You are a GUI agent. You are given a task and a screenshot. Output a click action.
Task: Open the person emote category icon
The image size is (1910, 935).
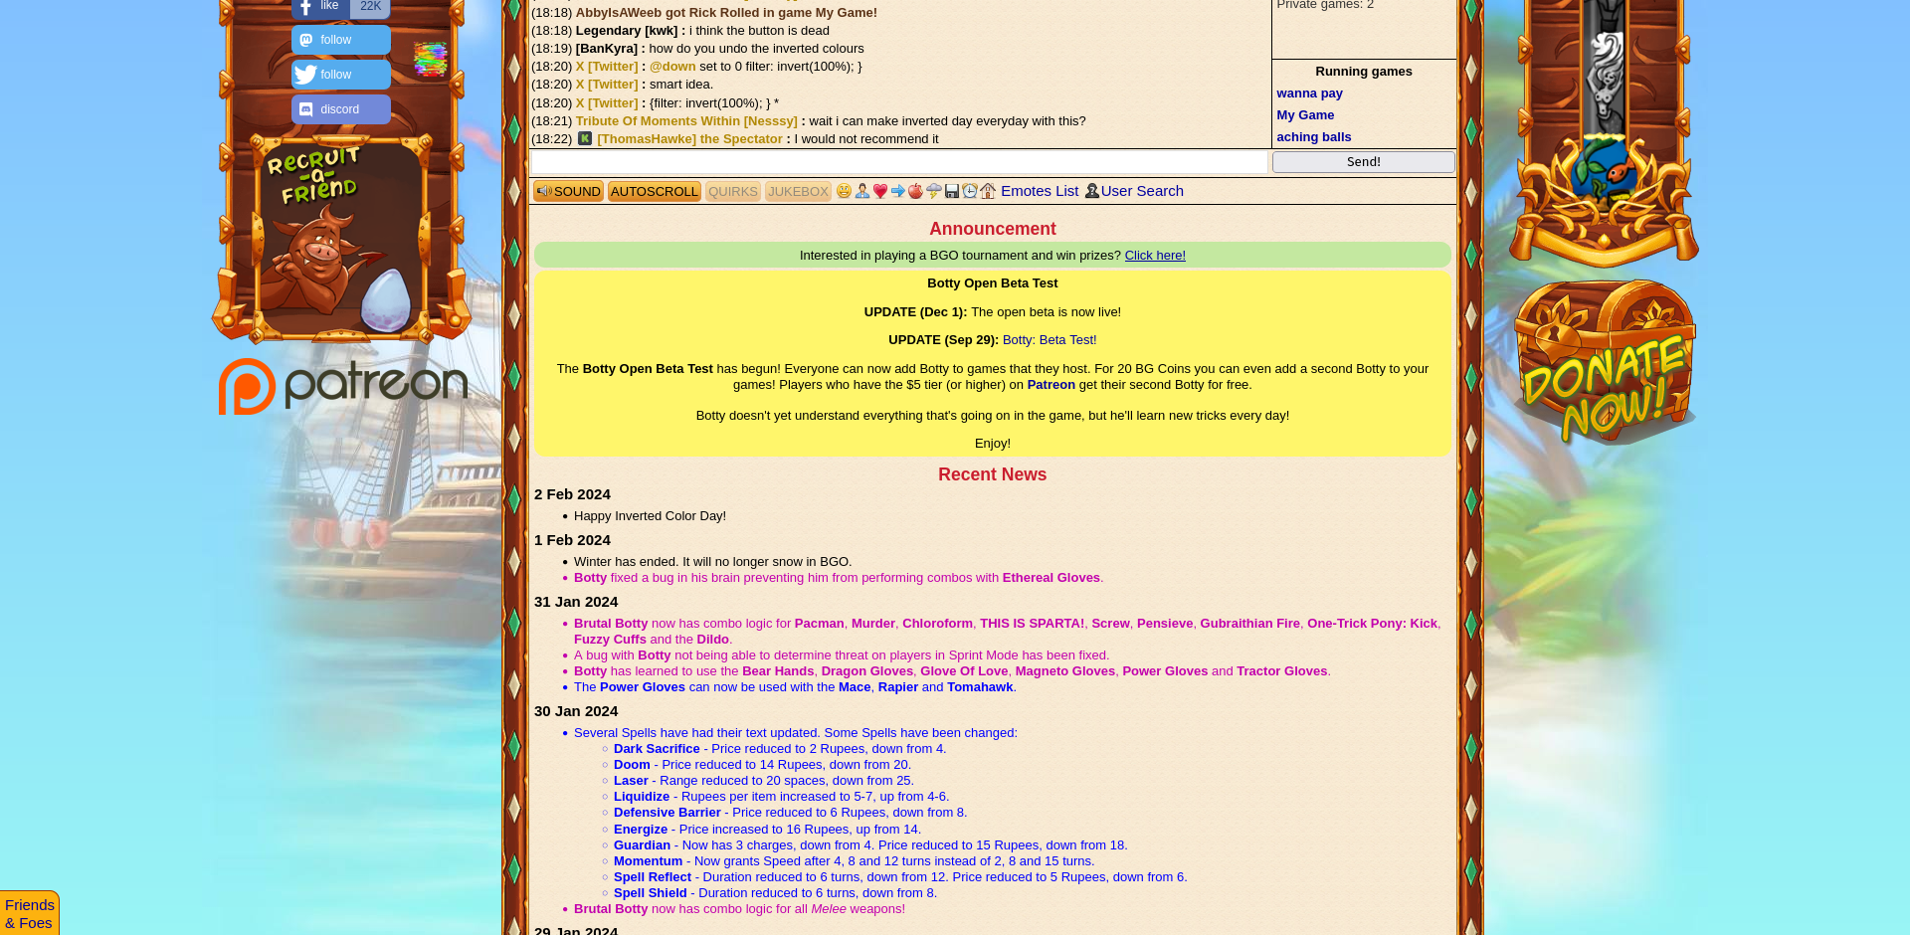coord(862,191)
